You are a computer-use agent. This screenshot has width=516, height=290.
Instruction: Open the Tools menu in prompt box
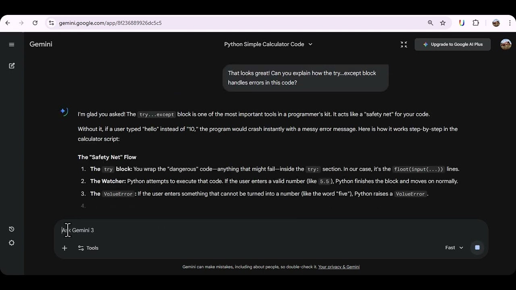88,248
